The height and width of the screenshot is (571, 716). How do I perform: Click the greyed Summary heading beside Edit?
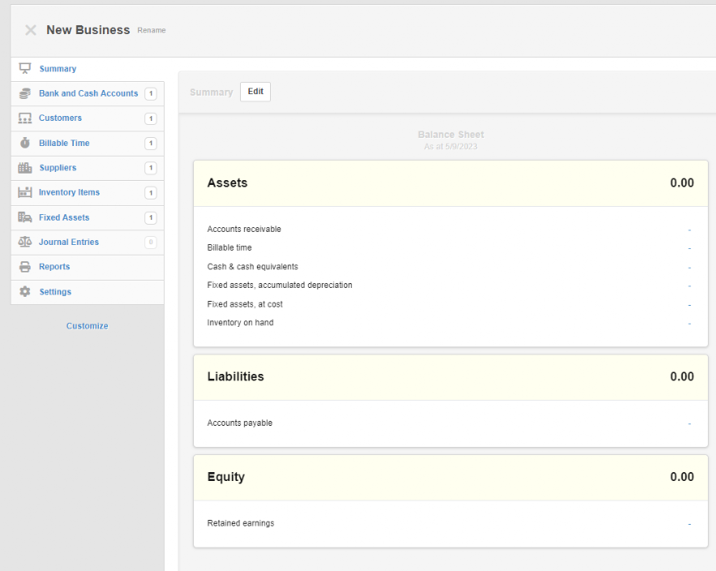(x=212, y=92)
